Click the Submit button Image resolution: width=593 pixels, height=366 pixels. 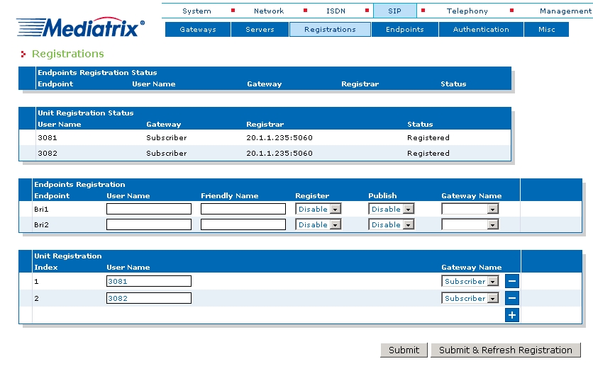(404, 350)
